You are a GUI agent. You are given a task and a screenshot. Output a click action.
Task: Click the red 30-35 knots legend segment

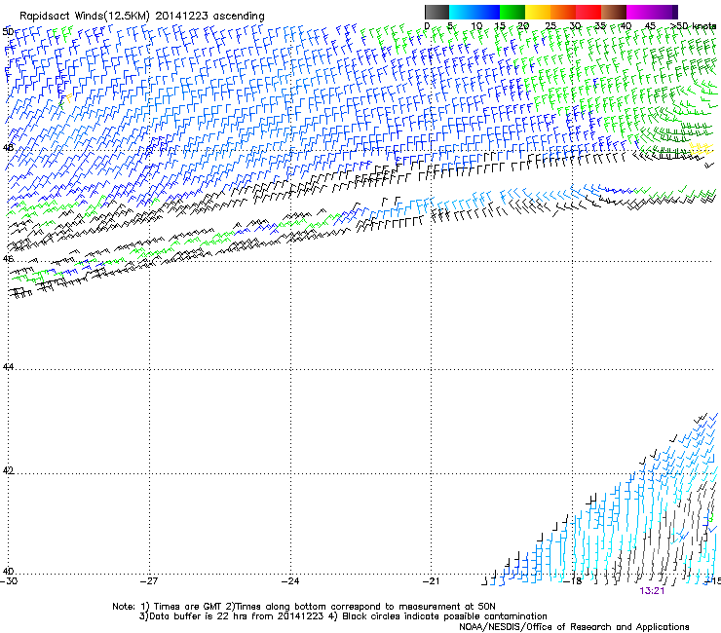tap(588, 12)
